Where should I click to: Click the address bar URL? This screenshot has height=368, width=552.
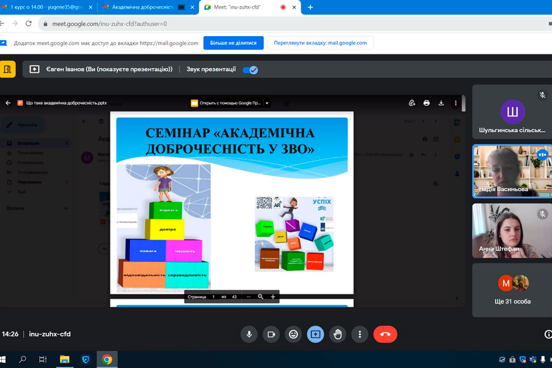(110, 24)
